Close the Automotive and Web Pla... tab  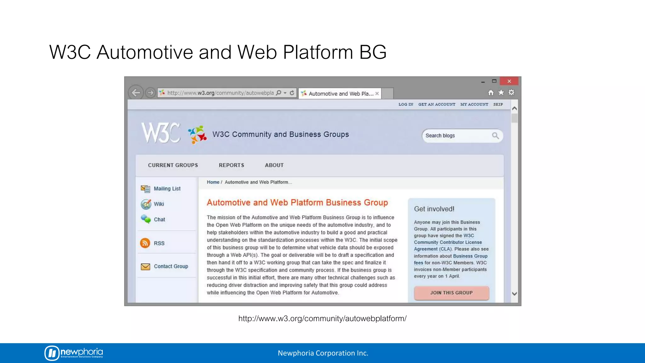click(377, 94)
